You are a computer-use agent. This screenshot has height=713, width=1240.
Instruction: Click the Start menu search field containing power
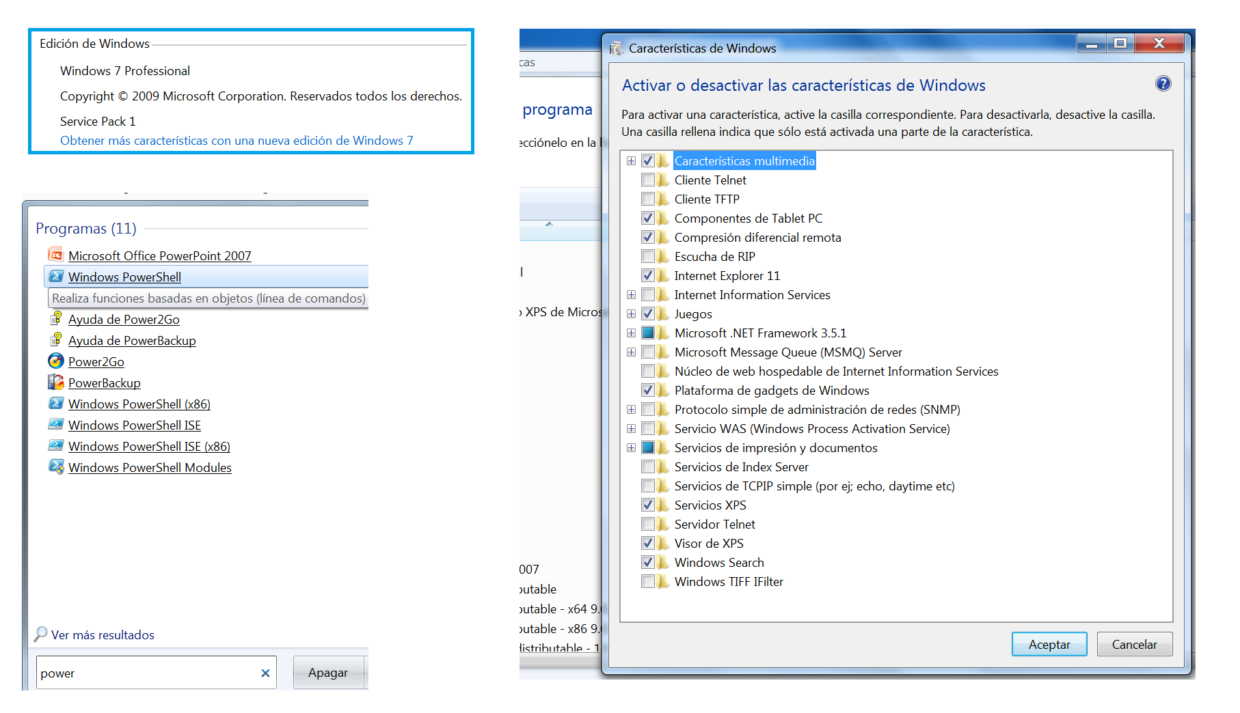click(x=156, y=673)
